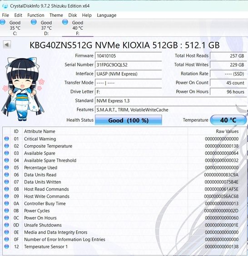
Task: Go to previous disk with left arrow
Action: pyautogui.click(x=7, y=44)
